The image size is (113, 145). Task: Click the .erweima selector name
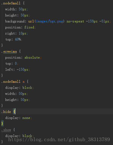coord(9,52)
